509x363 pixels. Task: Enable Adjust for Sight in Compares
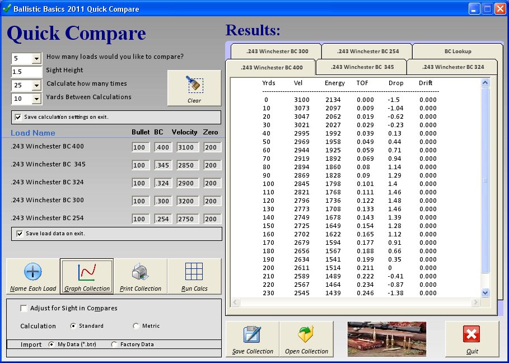tap(24, 308)
